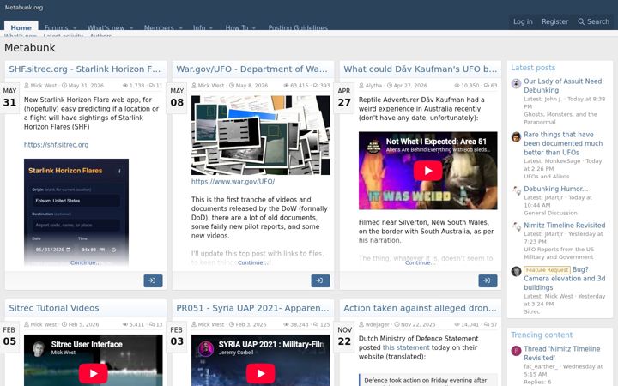Image resolution: width=618 pixels, height=386 pixels.
Task: Click the Register link
Action: pyautogui.click(x=555, y=21)
